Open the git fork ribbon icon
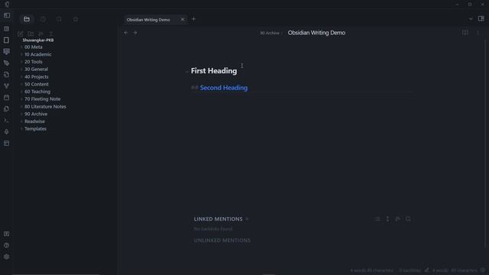The width and height of the screenshot is (489, 275). [x=7, y=86]
